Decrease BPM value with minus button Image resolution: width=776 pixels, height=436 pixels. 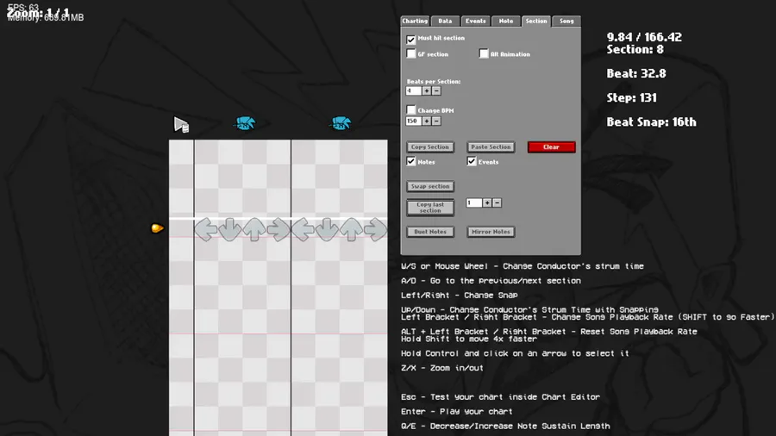click(436, 121)
